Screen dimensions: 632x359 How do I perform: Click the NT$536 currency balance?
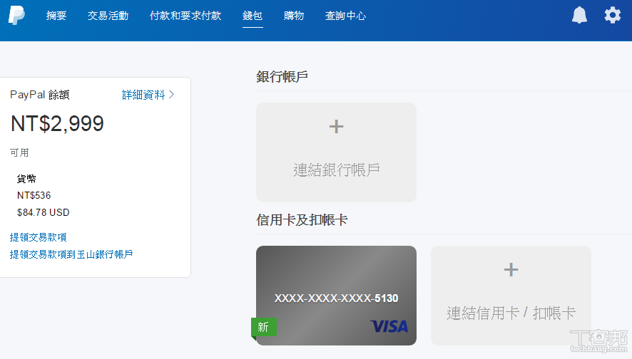[x=34, y=196]
